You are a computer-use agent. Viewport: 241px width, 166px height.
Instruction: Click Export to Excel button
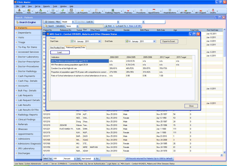pos(169,41)
